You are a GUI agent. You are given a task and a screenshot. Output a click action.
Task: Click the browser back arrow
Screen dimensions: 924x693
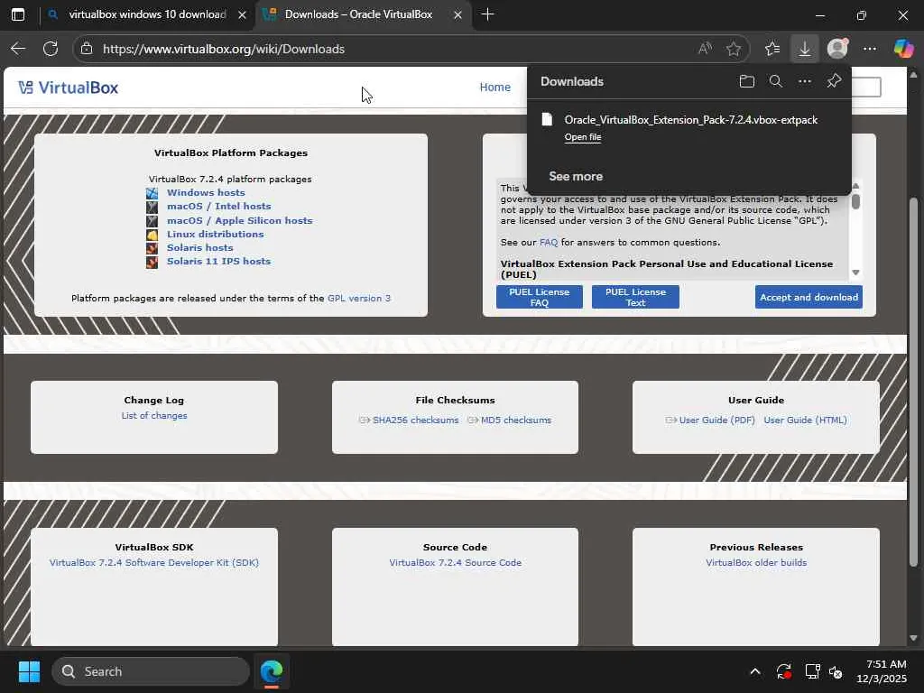click(18, 49)
